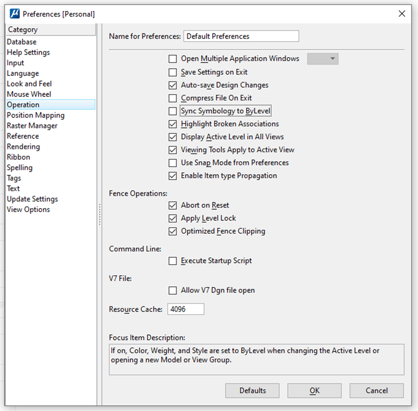Disable Enable Item type Propagation
418x411 pixels.
[x=172, y=176]
